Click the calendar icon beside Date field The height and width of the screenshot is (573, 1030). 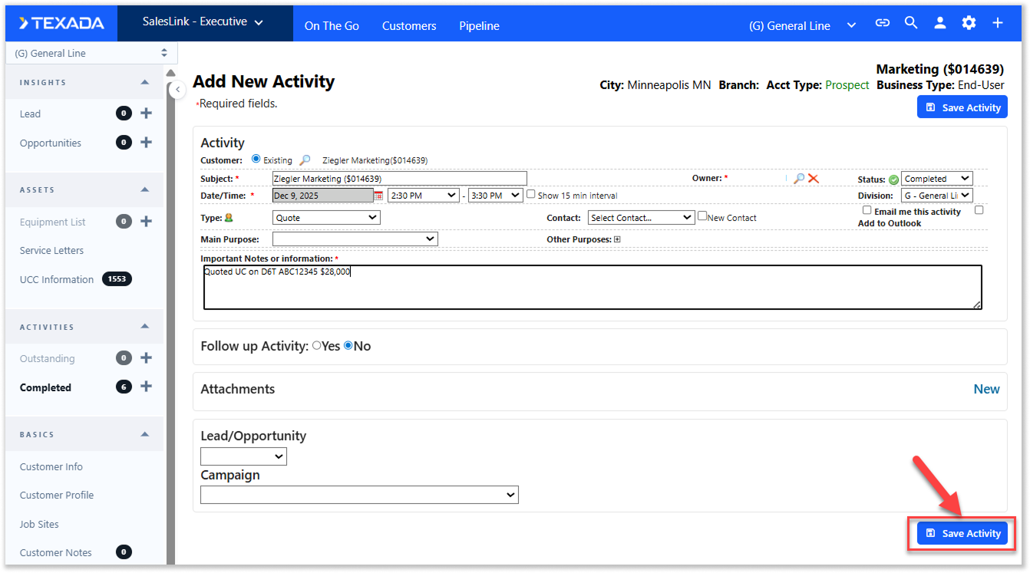pyautogui.click(x=378, y=196)
